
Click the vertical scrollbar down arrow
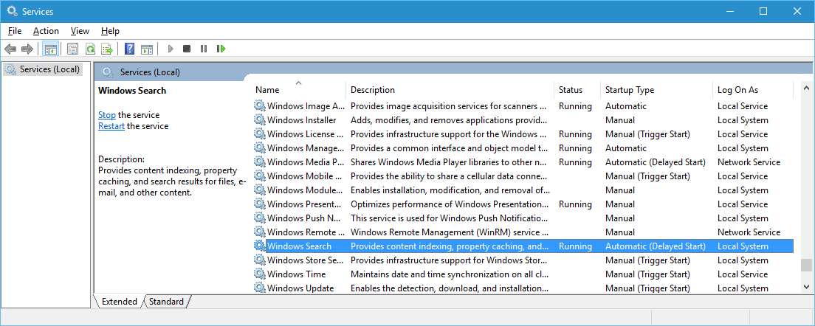pyautogui.click(x=807, y=285)
